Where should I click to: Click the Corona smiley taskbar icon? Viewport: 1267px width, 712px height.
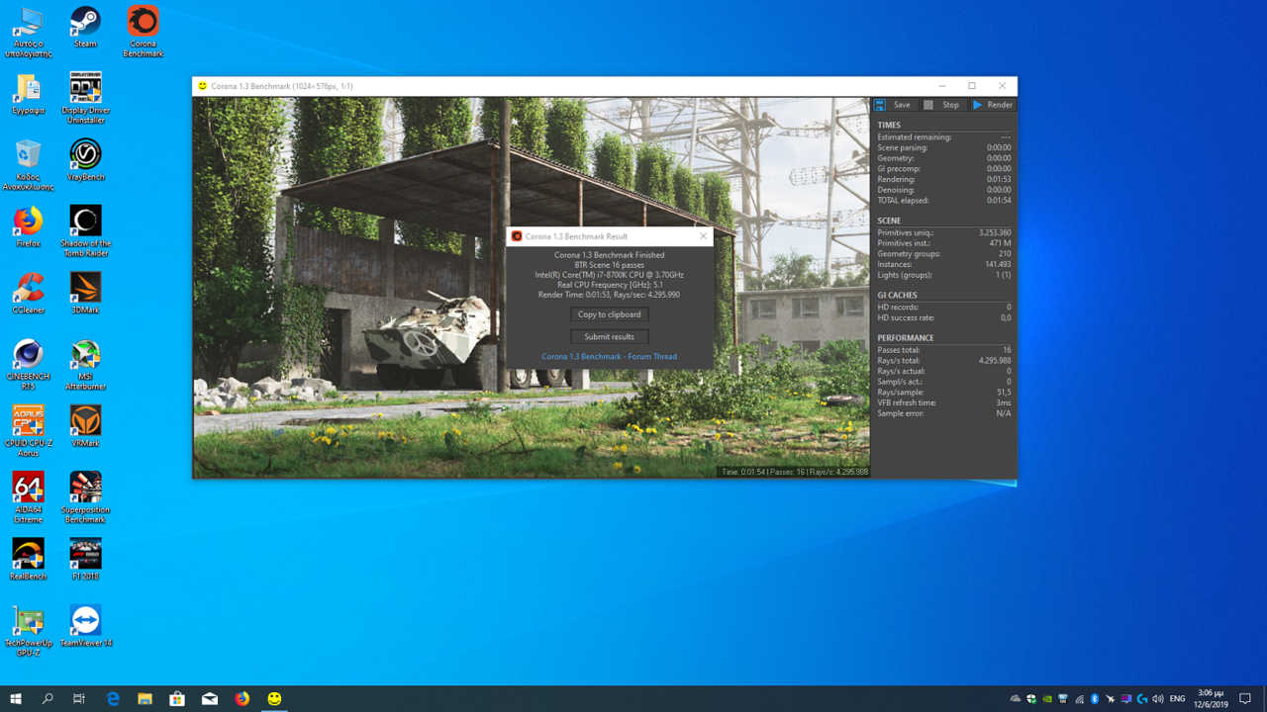[x=274, y=699]
